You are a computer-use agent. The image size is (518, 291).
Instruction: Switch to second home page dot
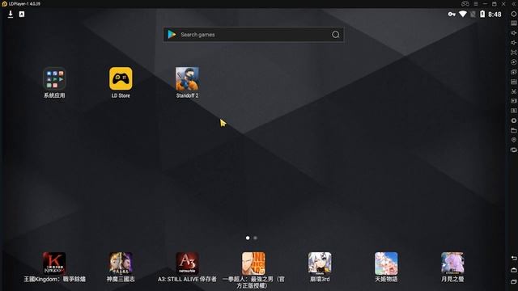pyautogui.click(x=256, y=238)
